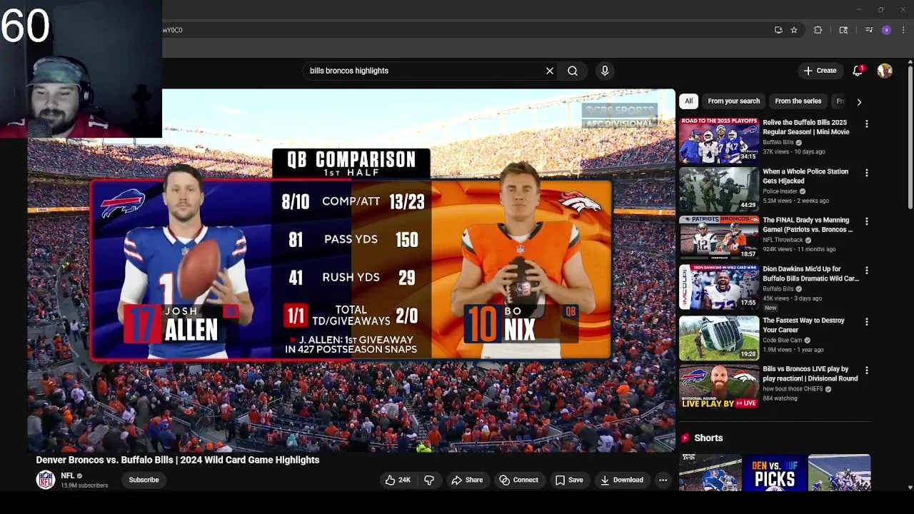This screenshot has height=514, width=914.
Task: Open options for Dion Dawkins Mic'd Up video
Action: 867,271
